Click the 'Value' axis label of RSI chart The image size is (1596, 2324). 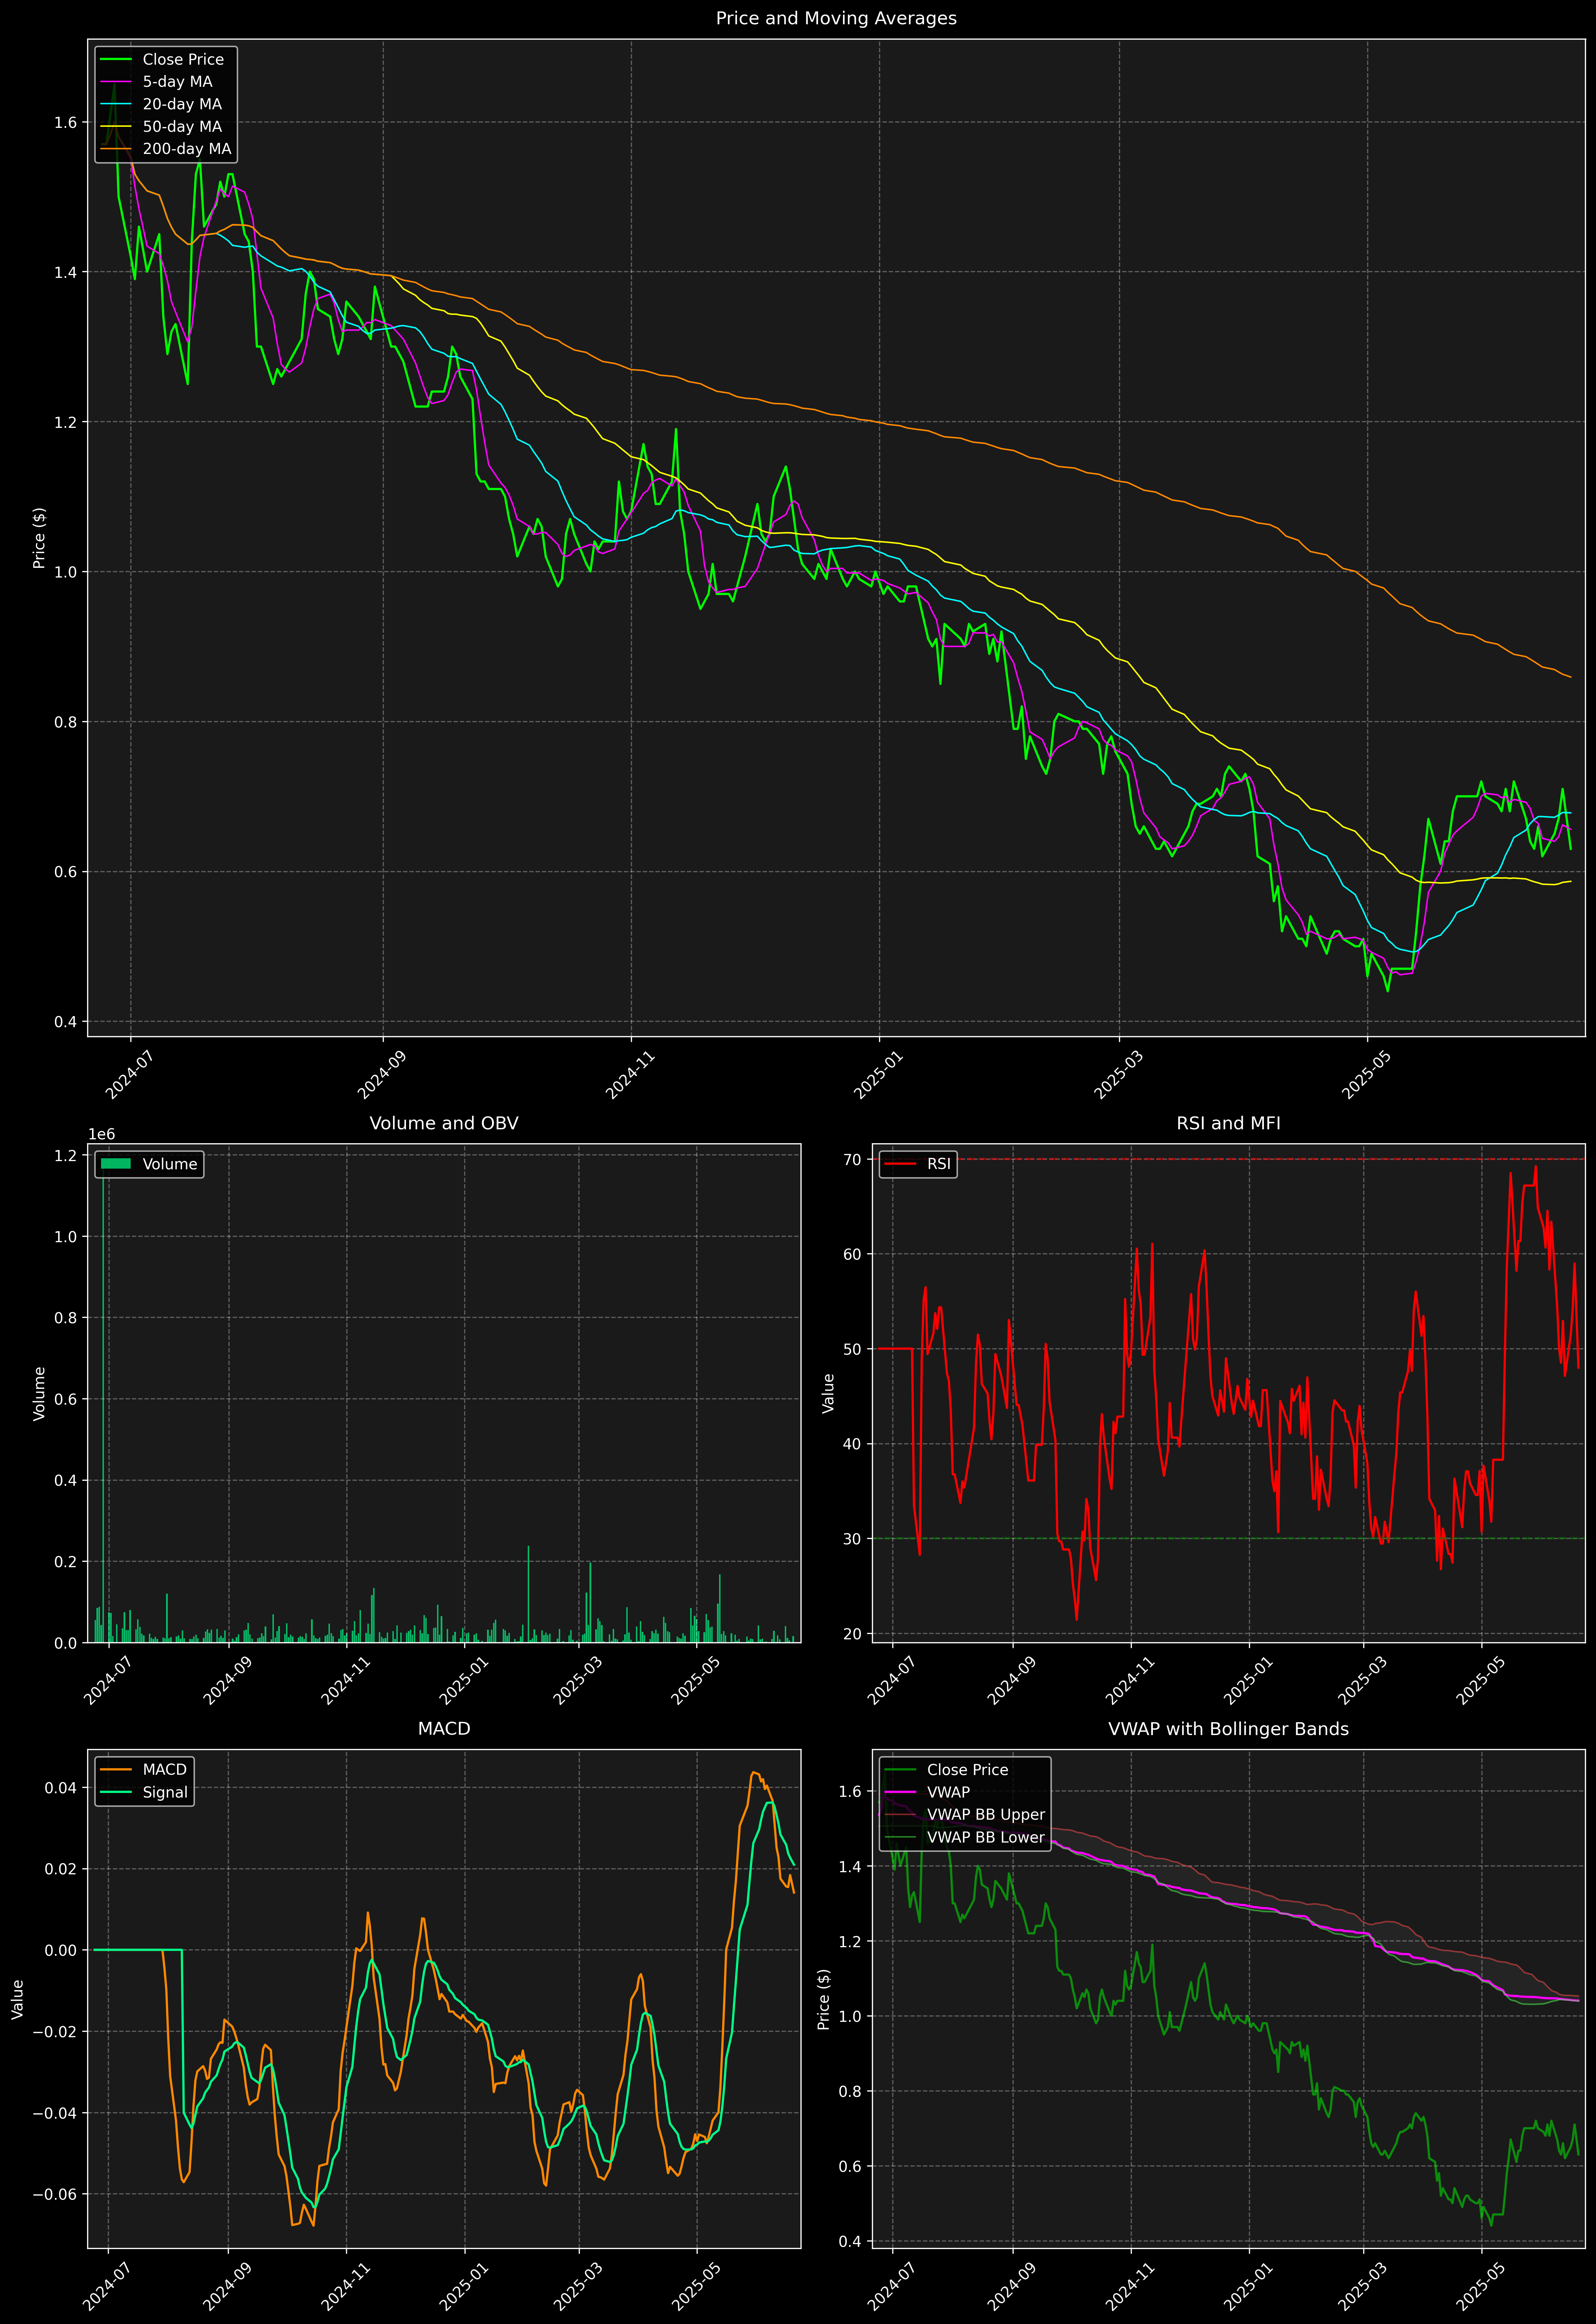click(x=828, y=1393)
